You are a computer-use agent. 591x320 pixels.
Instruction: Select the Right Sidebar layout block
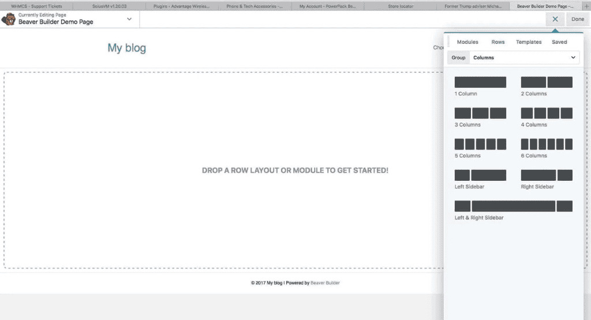point(547,175)
